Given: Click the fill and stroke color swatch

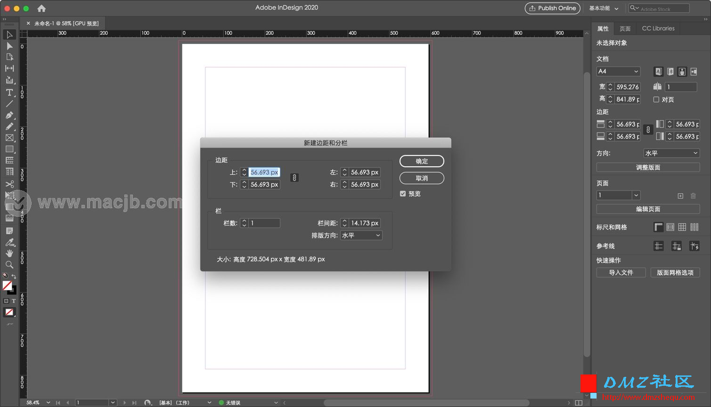Looking at the screenshot, I should pyautogui.click(x=9, y=287).
